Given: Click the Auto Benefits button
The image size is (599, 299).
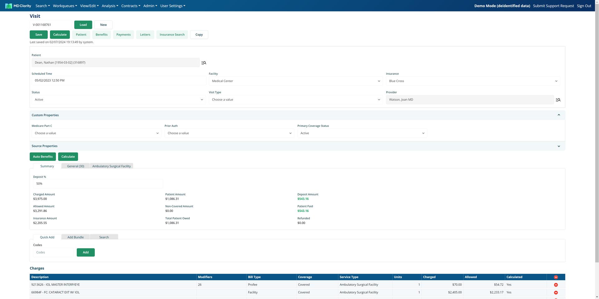Looking at the screenshot, I should pyautogui.click(x=43, y=157).
